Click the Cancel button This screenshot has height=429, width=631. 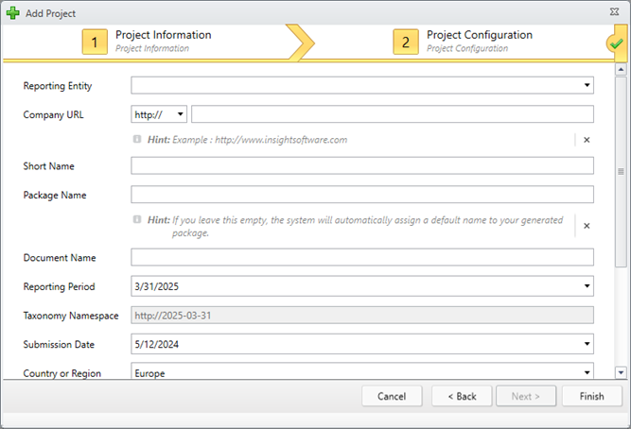(392, 397)
